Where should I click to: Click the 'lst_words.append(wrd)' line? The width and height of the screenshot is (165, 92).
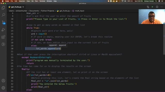pyautogui.click(x=48, y=49)
